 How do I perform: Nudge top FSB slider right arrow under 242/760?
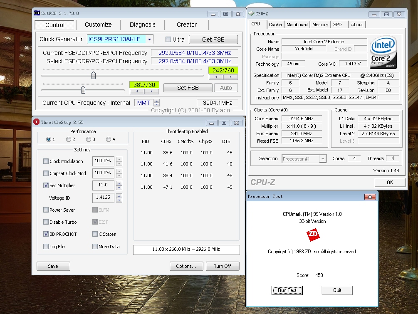click(x=230, y=77)
